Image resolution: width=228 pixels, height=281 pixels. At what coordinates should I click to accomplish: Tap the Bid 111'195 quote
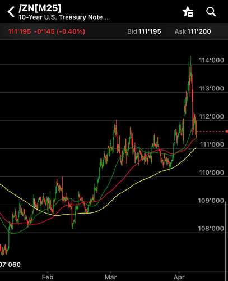tap(144, 31)
